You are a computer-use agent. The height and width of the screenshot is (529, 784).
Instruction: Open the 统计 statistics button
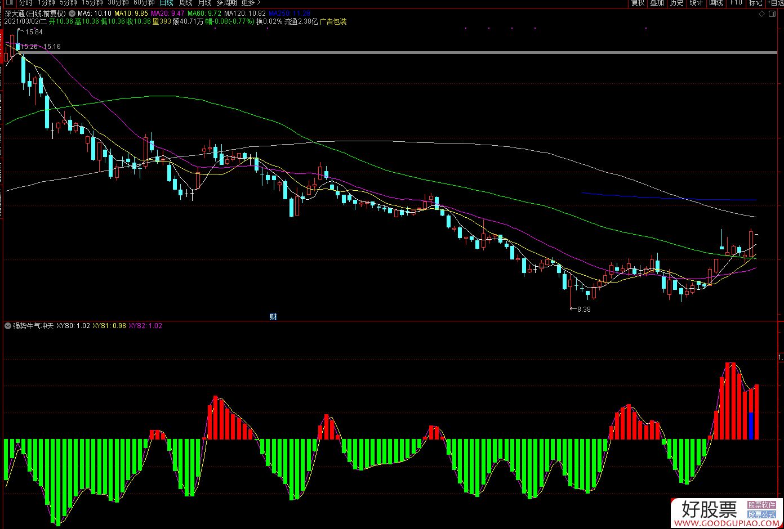[x=696, y=3]
